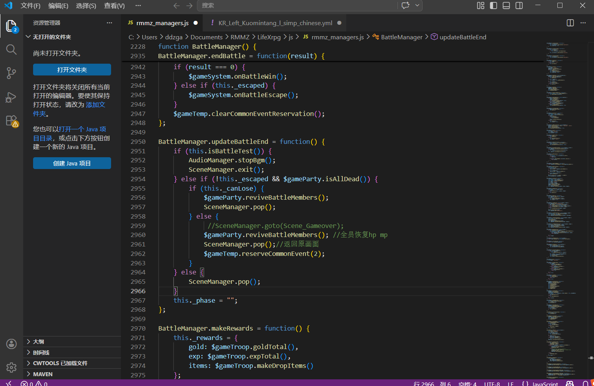The width and height of the screenshot is (594, 386).
Task: Toggle the bottom panel visibility
Action: (x=507, y=6)
